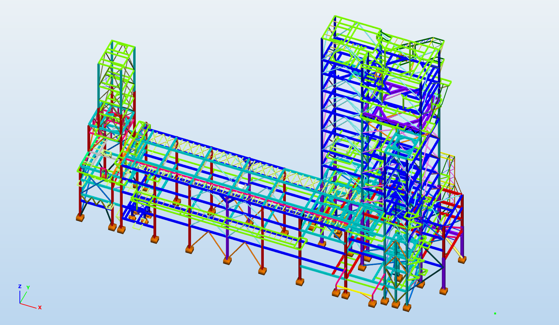Screen dimensions: 559x325
Task: Click the origin of the axis triad
Action: pyautogui.click(x=20, y=303)
